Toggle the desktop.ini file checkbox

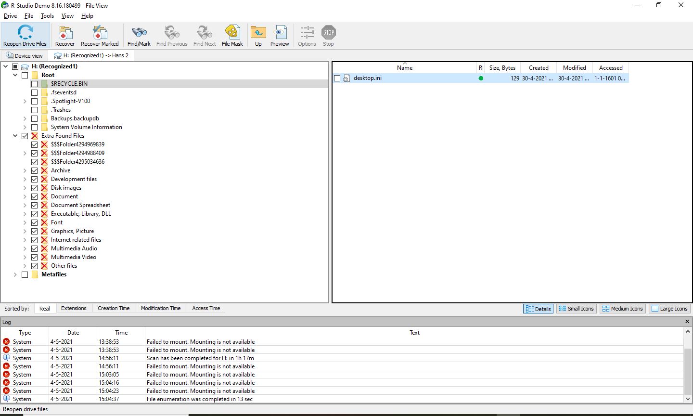pyautogui.click(x=337, y=78)
